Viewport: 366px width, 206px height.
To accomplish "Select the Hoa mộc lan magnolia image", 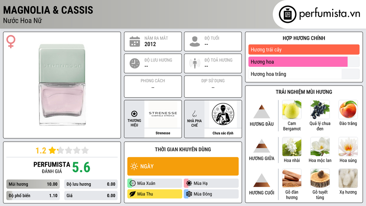I will [320, 147].
